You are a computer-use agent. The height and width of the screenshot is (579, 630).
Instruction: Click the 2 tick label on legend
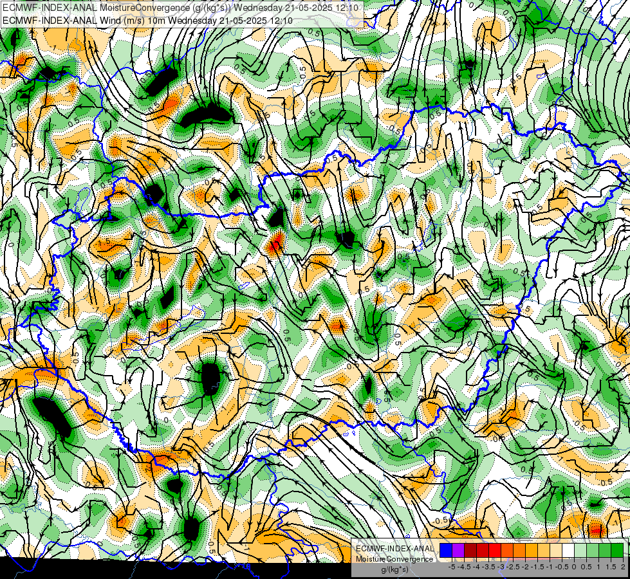tap(623, 567)
